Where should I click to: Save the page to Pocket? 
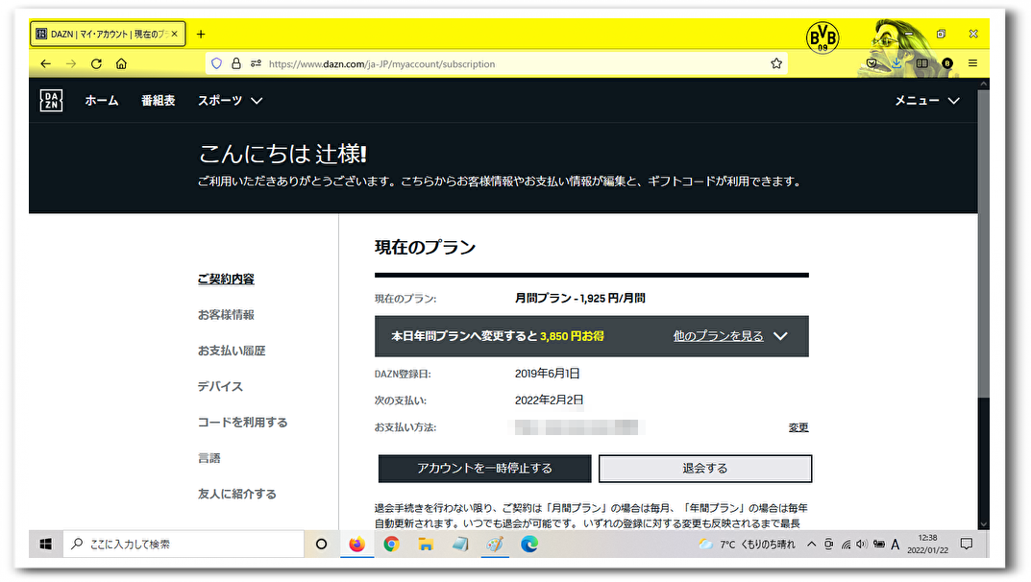coord(871,61)
